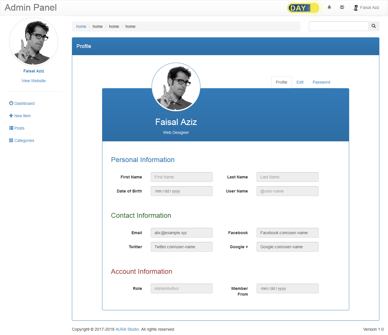Select the Dashboard clock icon in sidebar
Image resolution: width=388 pixels, height=335 pixels.
pos(11,103)
